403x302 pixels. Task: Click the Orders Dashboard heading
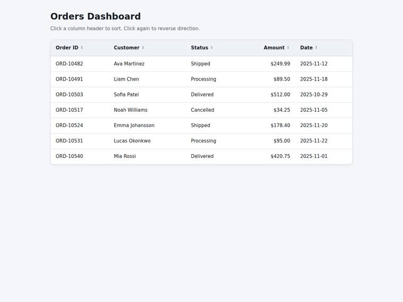pyautogui.click(x=95, y=16)
